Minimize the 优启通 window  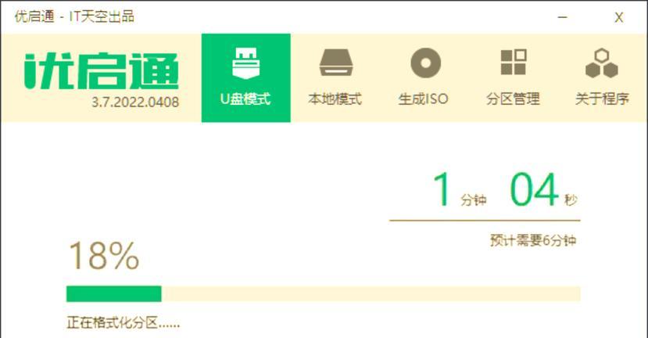pyautogui.click(x=563, y=17)
